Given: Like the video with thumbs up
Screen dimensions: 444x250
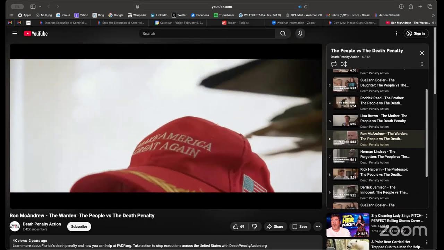Looking at the screenshot, I should point(239,226).
